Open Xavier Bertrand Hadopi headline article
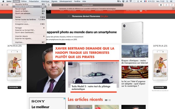The height and width of the screenshot is (109, 175). pos(85,53)
